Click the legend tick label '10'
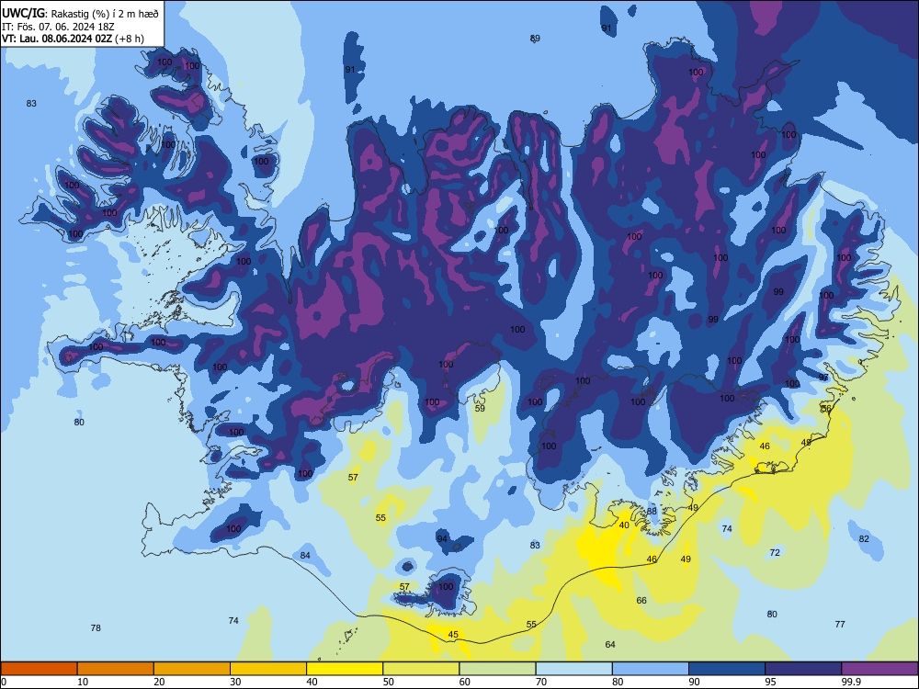This screenshot has width=919, height=689. tap(83, 682)
